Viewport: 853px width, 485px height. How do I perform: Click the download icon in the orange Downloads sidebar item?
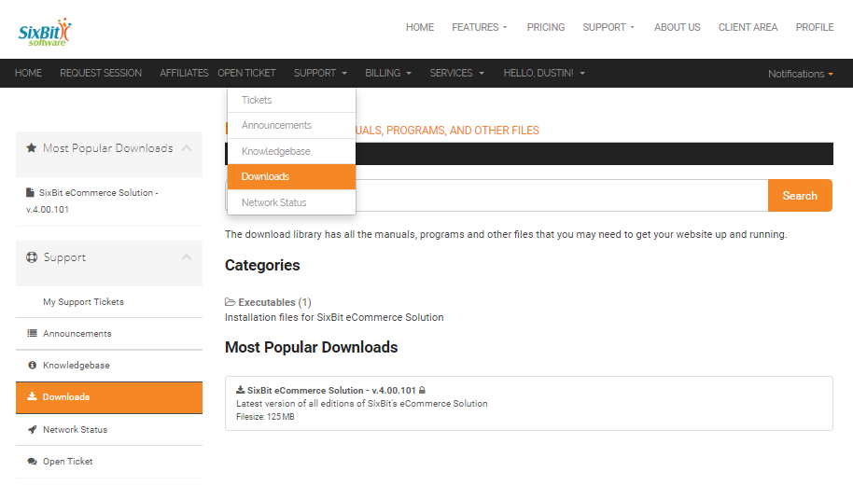pyautogui.click(x=32, y=396)
